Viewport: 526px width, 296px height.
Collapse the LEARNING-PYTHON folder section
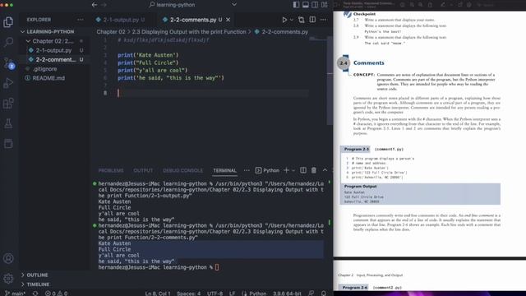pyautogui.click(x=47, y=31)
